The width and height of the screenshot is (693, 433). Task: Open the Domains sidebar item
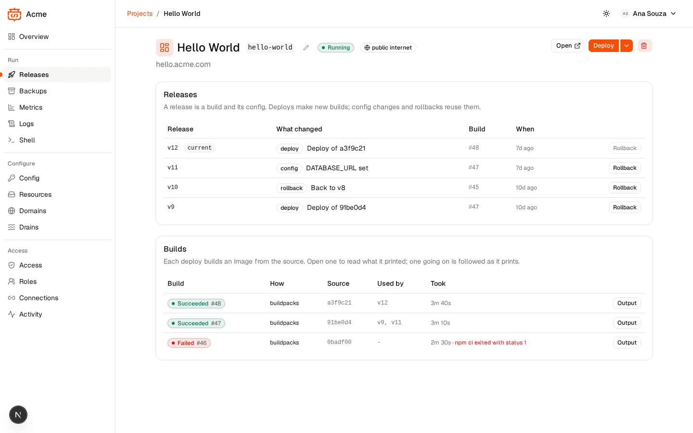pos(58,211)
